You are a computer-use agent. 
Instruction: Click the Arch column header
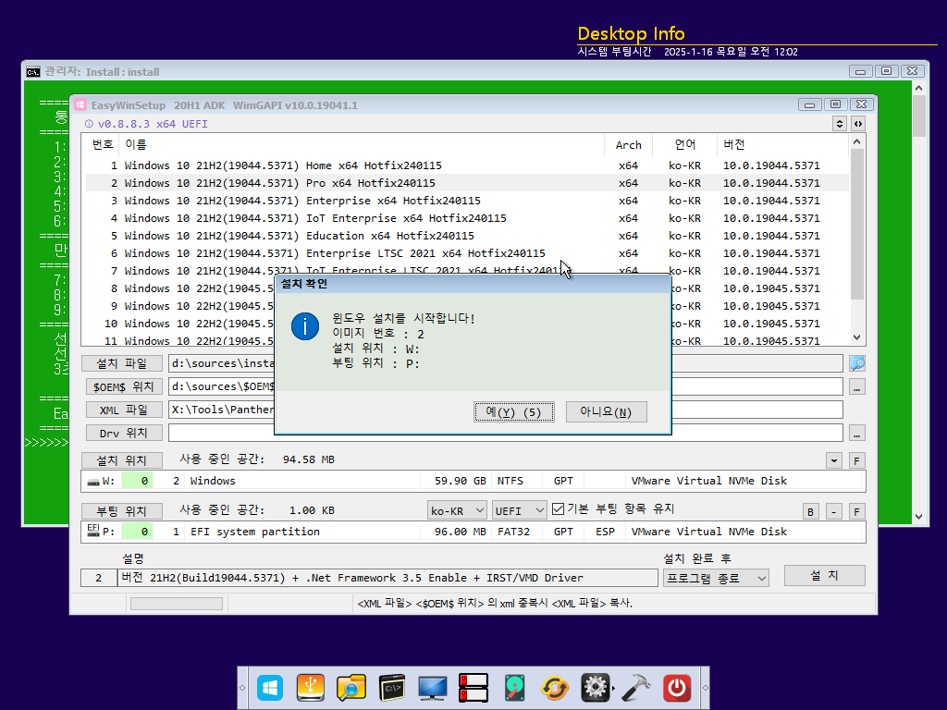pos(628,145)
